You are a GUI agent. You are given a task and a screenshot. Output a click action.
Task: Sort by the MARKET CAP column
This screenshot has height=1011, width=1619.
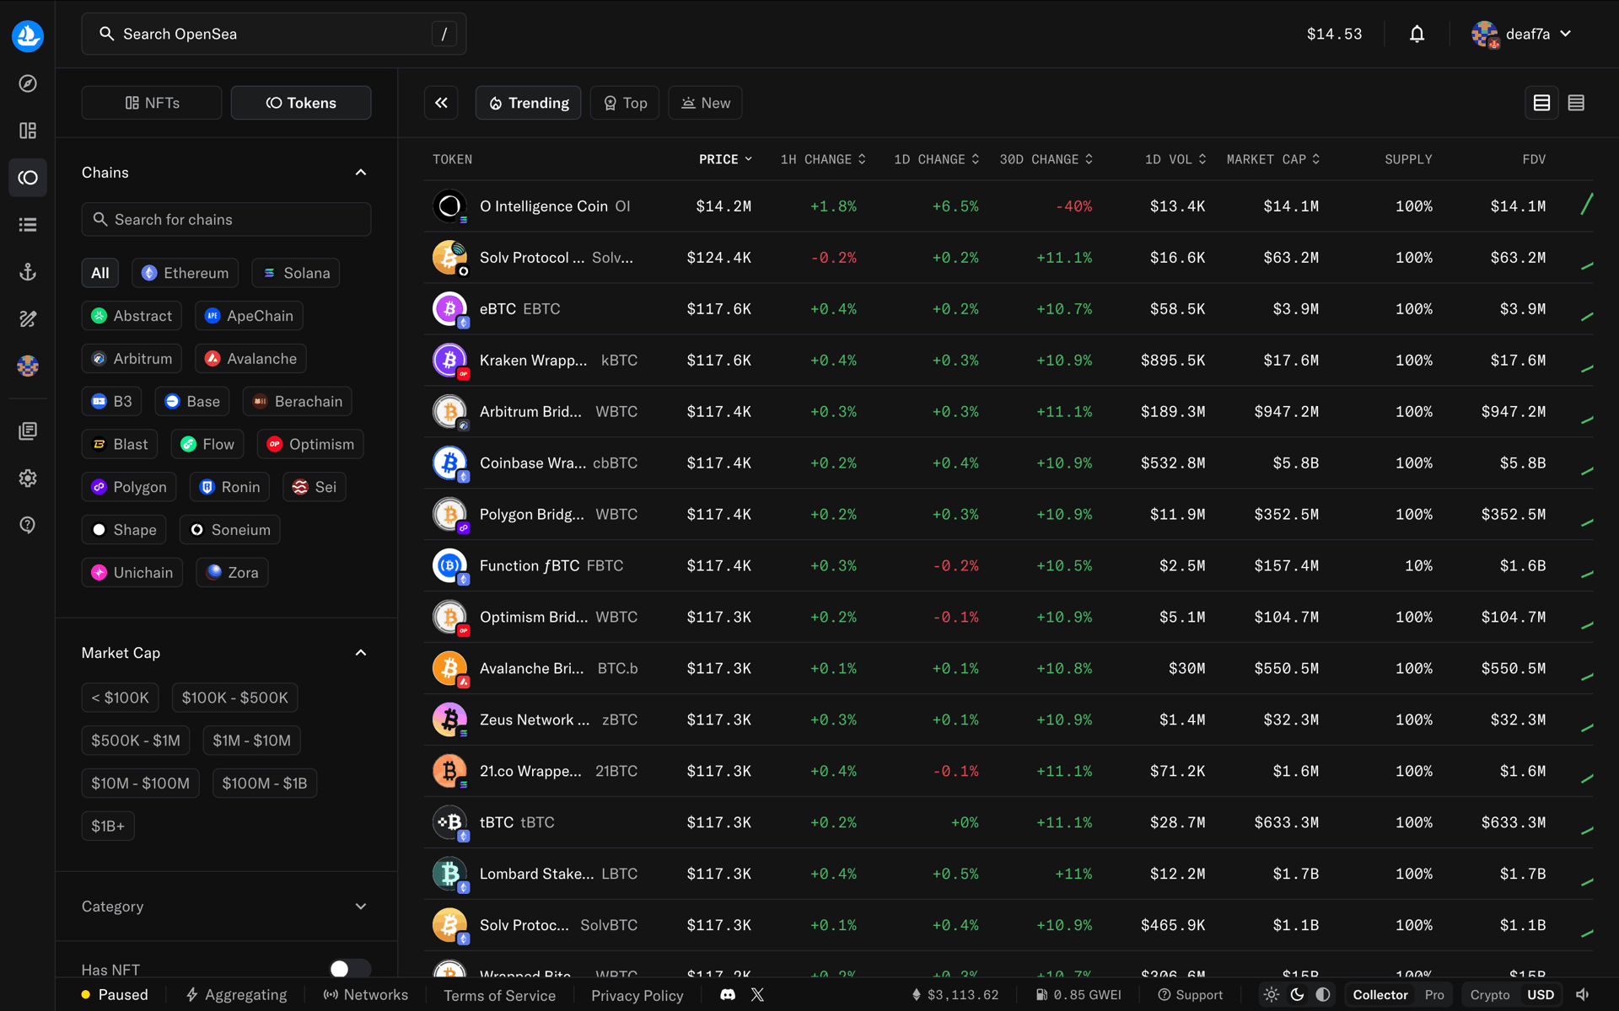(1273, 159)
